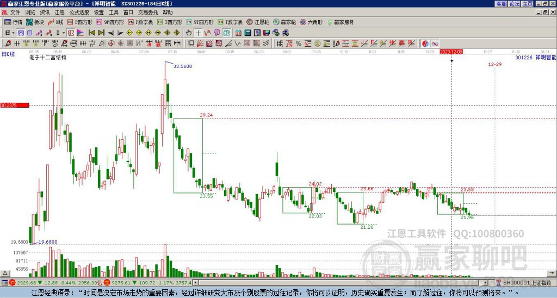
Task: Open the calculator icon
Action: click(247, 33)
